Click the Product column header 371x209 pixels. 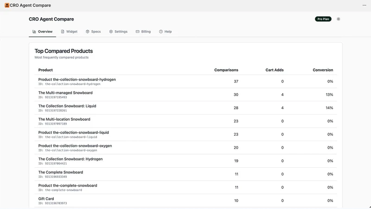tap(45, 70)
